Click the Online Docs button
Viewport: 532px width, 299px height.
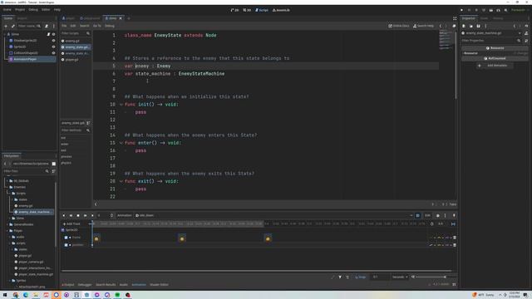click(399, 26)
